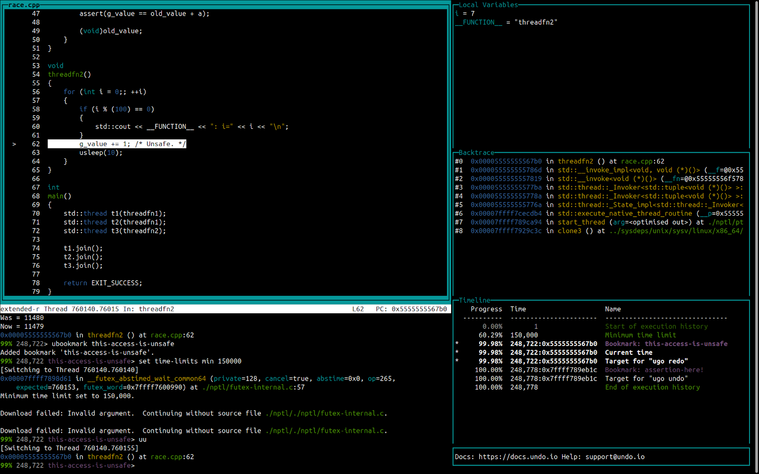Click the Start of execution history timeline row
Screen dimensions: 759x474
pyautogui.click(x=595, y=326)
